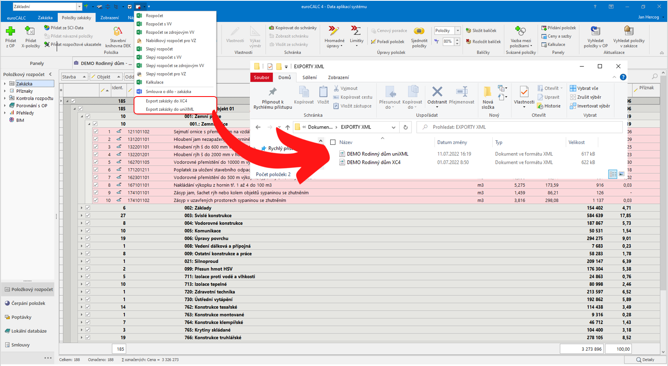Image resolution: width=668 pixels, height=366 pixels.
Task: Switch to Zobrazení ribbon tab
Action: click(109, 18)
